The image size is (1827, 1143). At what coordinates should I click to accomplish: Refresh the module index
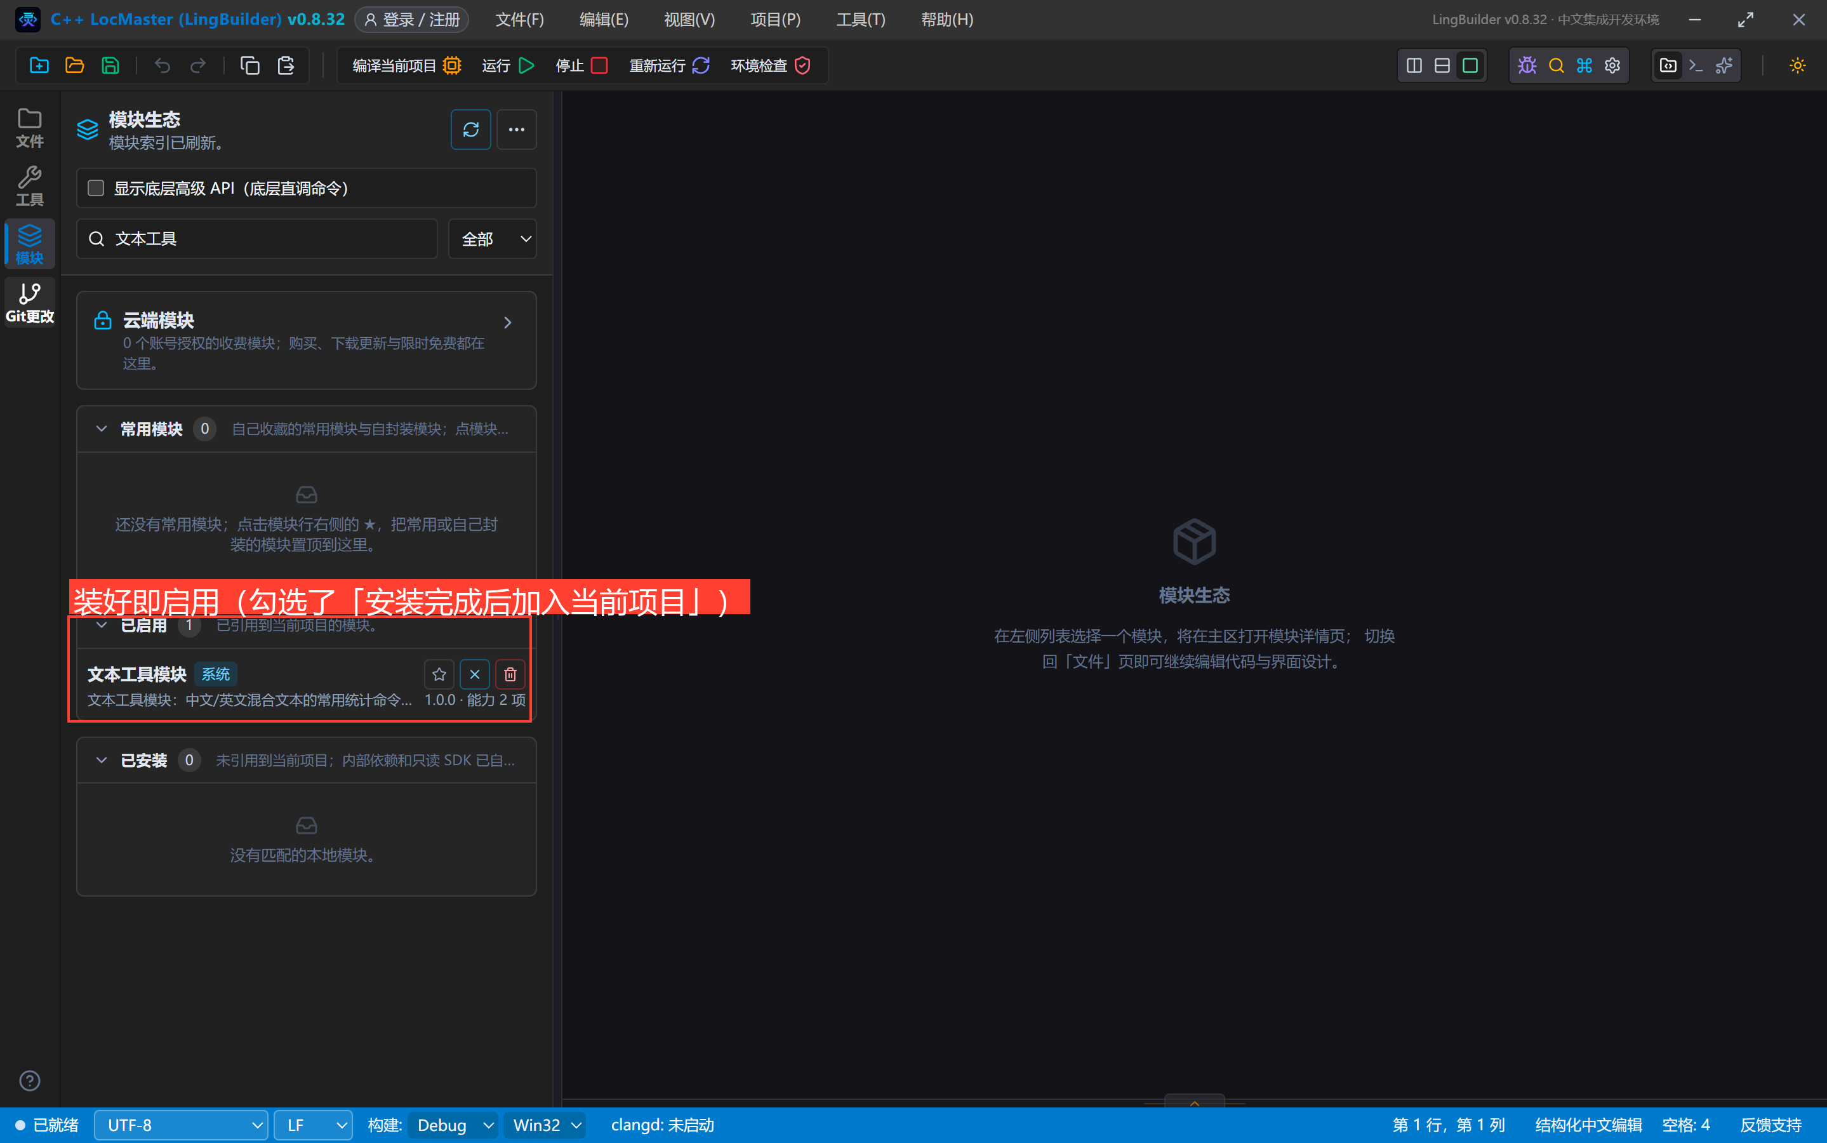(471, 130)
